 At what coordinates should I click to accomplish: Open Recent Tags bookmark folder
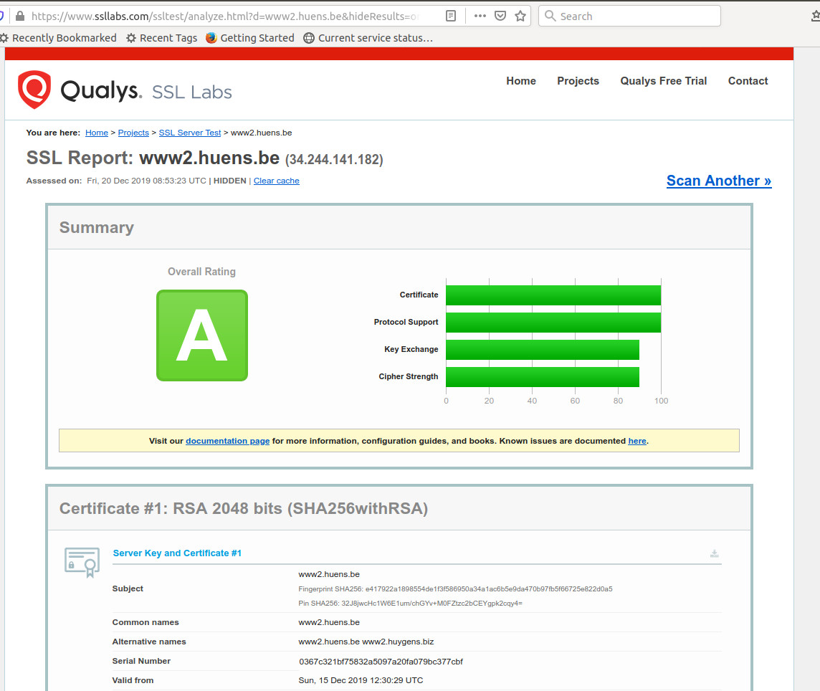(x=162, y=38)
